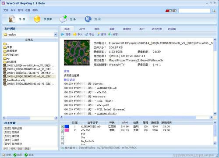Click the search magnifier icon

[x=214, y=11]
